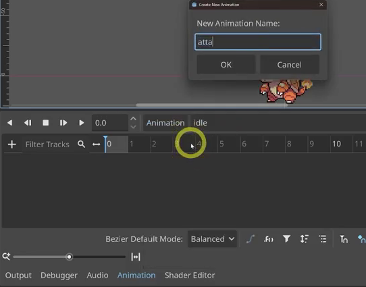Click the timeline zoom slider handle
Image resolution: width=366 pixels, height=287 pixels.
click(x=69, y=257)
